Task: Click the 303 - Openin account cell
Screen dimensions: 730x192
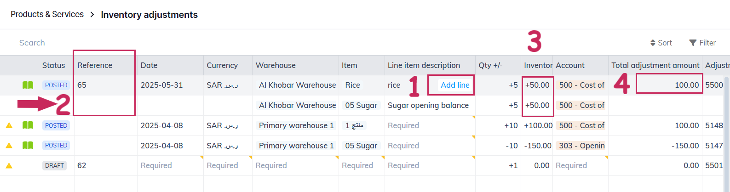Action: click(581, 146)
